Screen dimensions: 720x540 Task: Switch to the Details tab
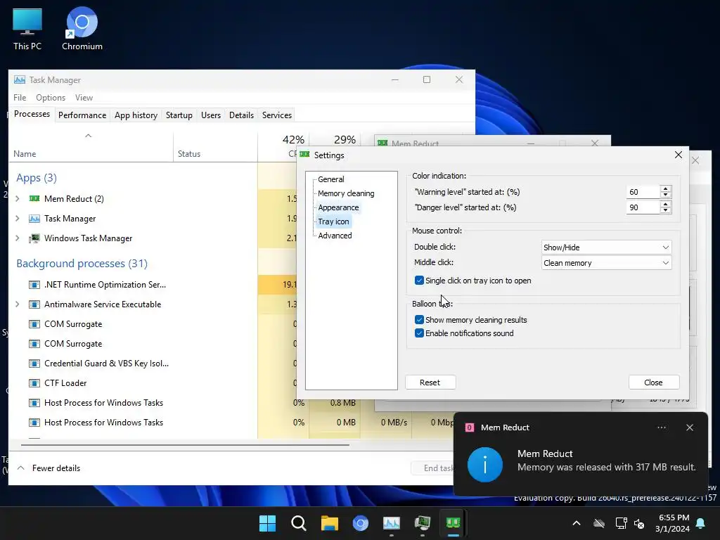click(x=242, y=115)
